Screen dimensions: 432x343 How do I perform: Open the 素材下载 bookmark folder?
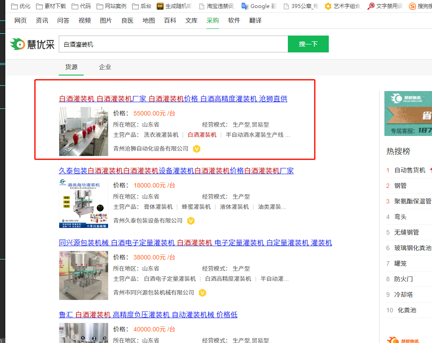click(x=51, y=6)
